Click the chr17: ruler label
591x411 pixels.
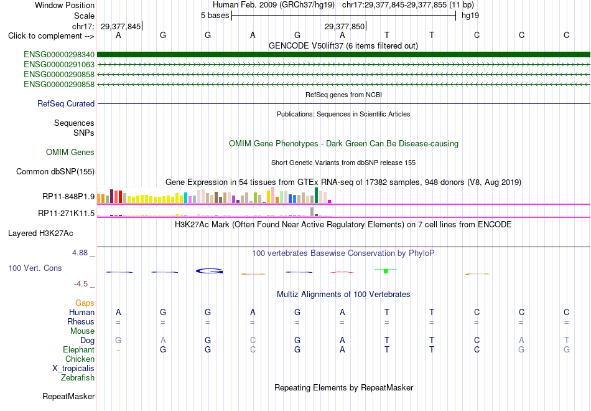[83, 27]
